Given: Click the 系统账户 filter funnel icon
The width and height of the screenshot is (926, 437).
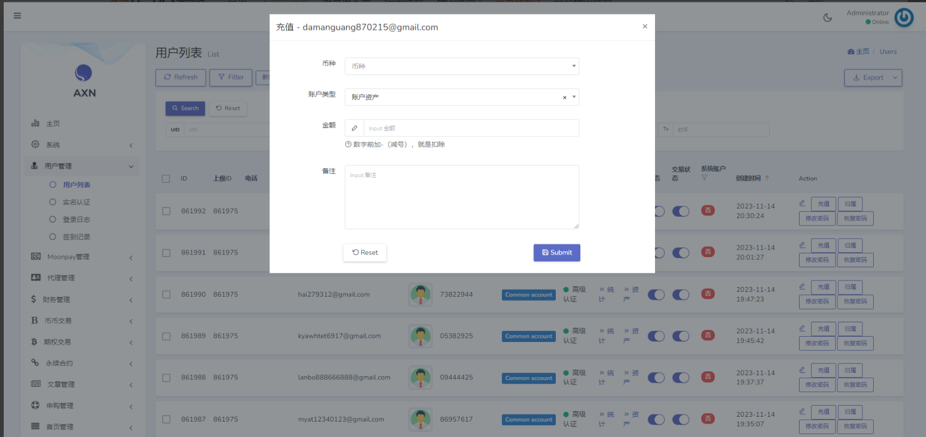Looking at the screenshot, I should pyautogui.click(x=704, y=178).
